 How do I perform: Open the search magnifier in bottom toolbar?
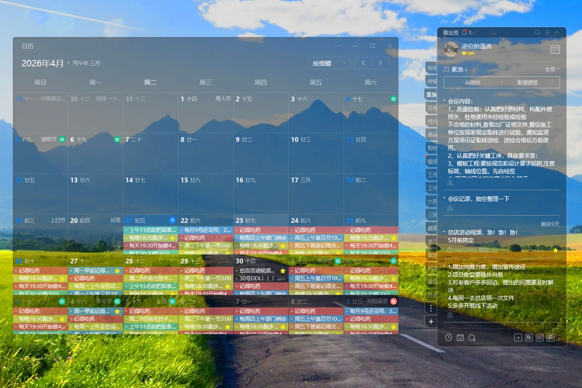(472, 338)
